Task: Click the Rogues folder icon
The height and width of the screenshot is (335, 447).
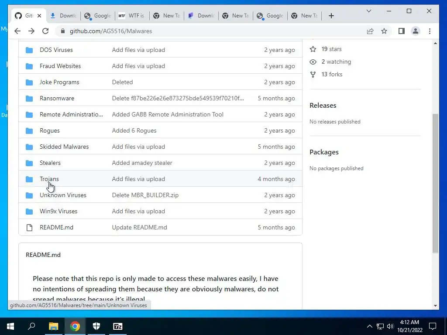Action: point(29,131)
